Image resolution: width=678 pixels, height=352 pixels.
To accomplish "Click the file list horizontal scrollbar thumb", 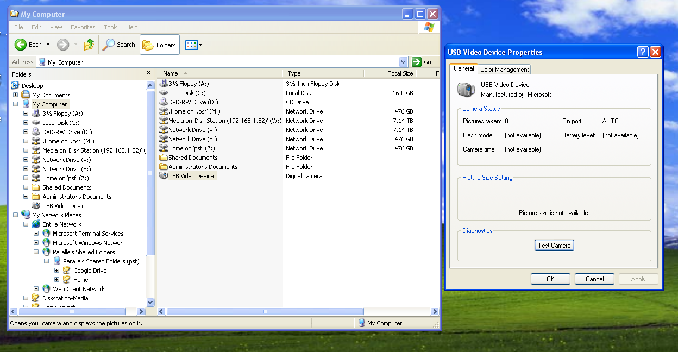I will point(265,312).
